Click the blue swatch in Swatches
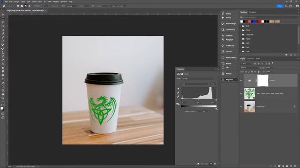Viewport: 300px width, 168px height. tap(255, 21)
